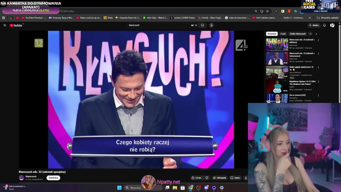Open the Ursynów Rave vol. 2 bookmark

pos(128,18)
